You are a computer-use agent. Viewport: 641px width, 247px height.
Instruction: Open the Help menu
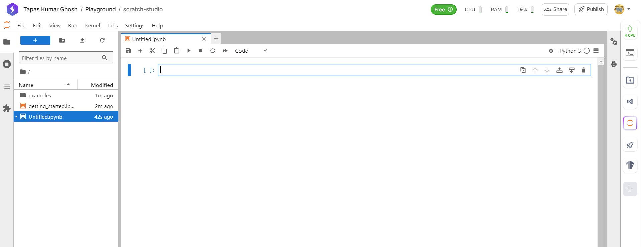click(157, 25)
